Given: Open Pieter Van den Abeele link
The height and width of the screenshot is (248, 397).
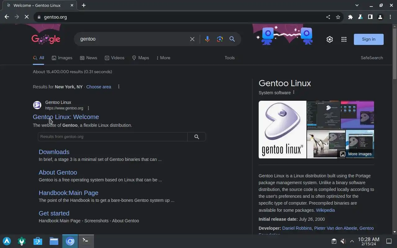Looking at the screenshot, I should [336, 228].
